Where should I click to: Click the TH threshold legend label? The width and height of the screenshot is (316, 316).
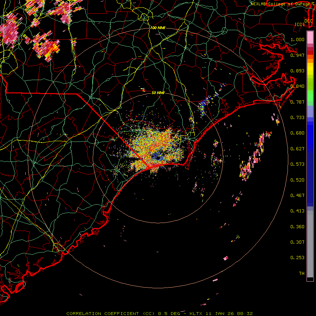[302, 274]
